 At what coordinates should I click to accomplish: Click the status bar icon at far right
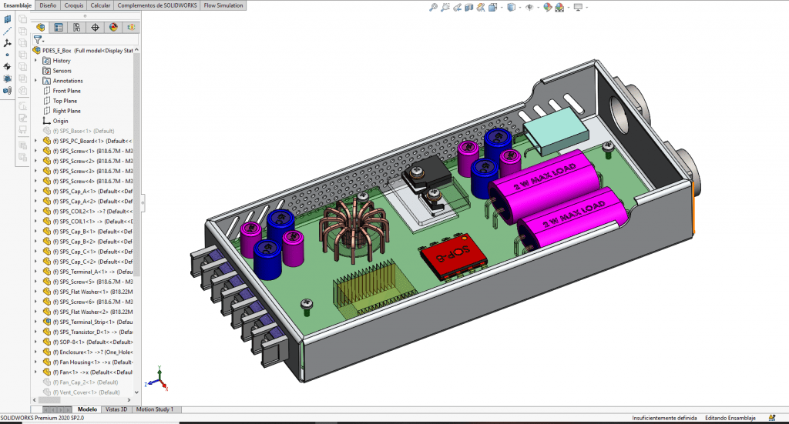tap(772, 418)
